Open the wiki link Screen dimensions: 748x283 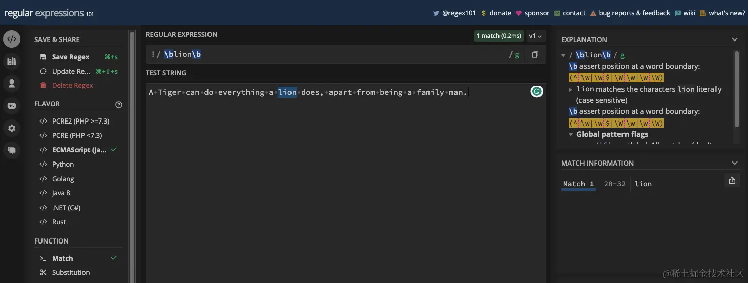coord(689,13)
